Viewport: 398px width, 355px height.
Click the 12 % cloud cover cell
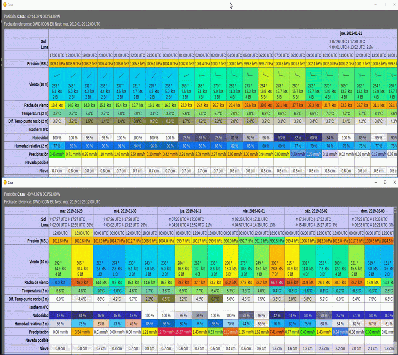[x=60, y=315]
